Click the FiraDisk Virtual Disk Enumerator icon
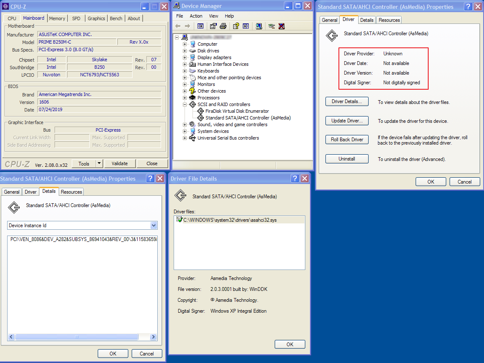 pyautogui.click(x=200, y=111)
